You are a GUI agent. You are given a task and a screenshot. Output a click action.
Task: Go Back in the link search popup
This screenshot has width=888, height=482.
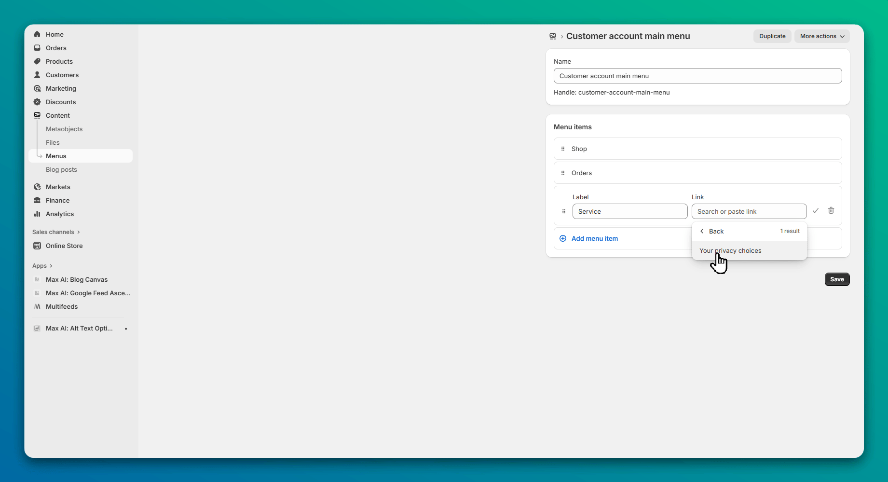716,231
